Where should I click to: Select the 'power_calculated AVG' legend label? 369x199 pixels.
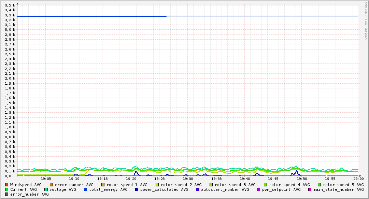164,189
